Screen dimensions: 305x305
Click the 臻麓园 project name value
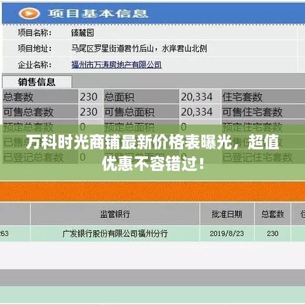83,33
